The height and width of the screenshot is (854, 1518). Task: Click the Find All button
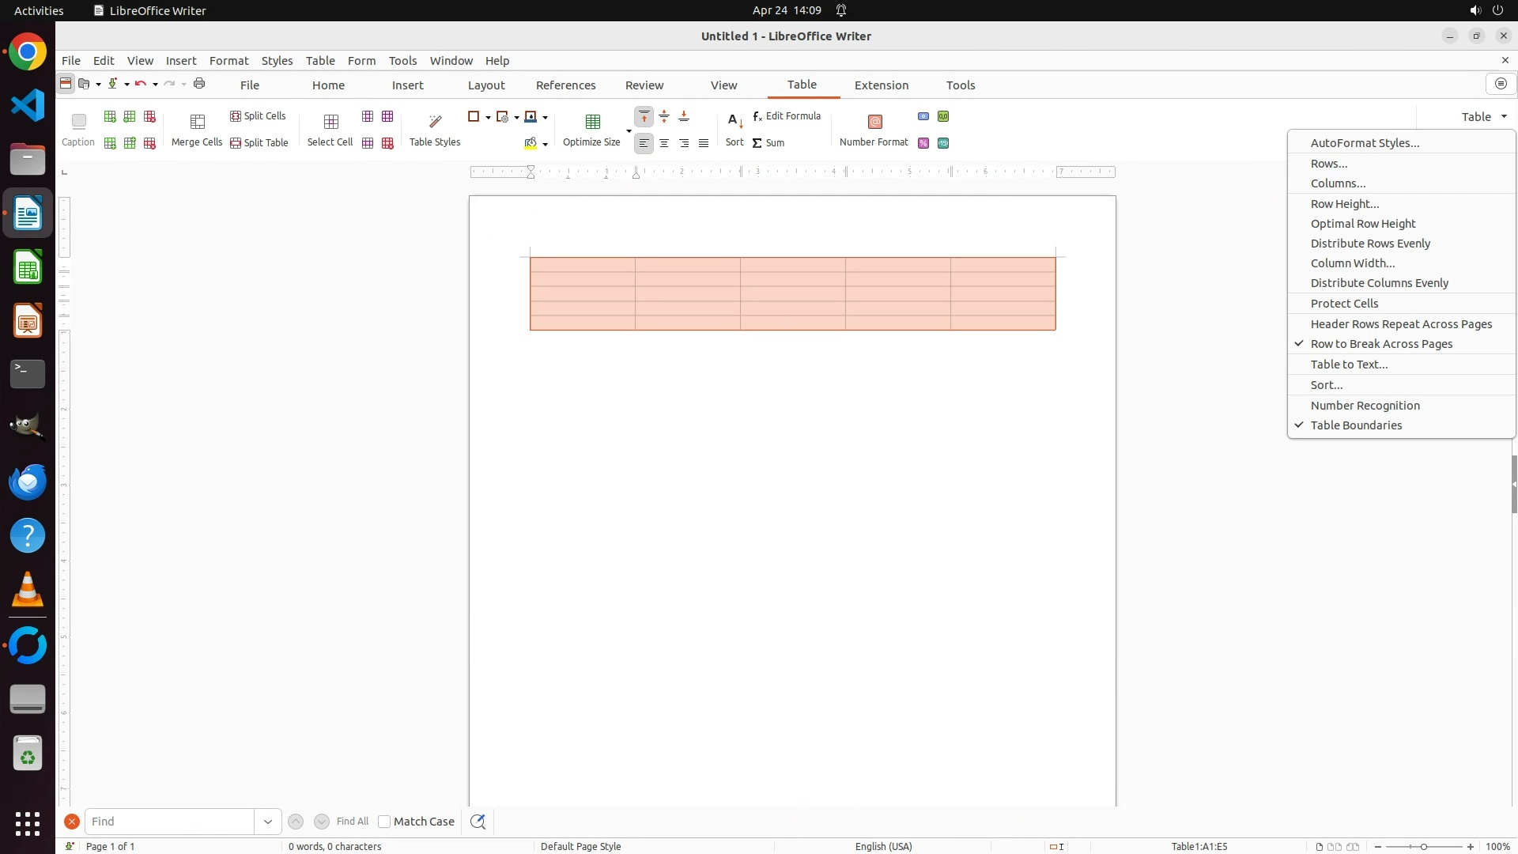[x=352, y=822]
